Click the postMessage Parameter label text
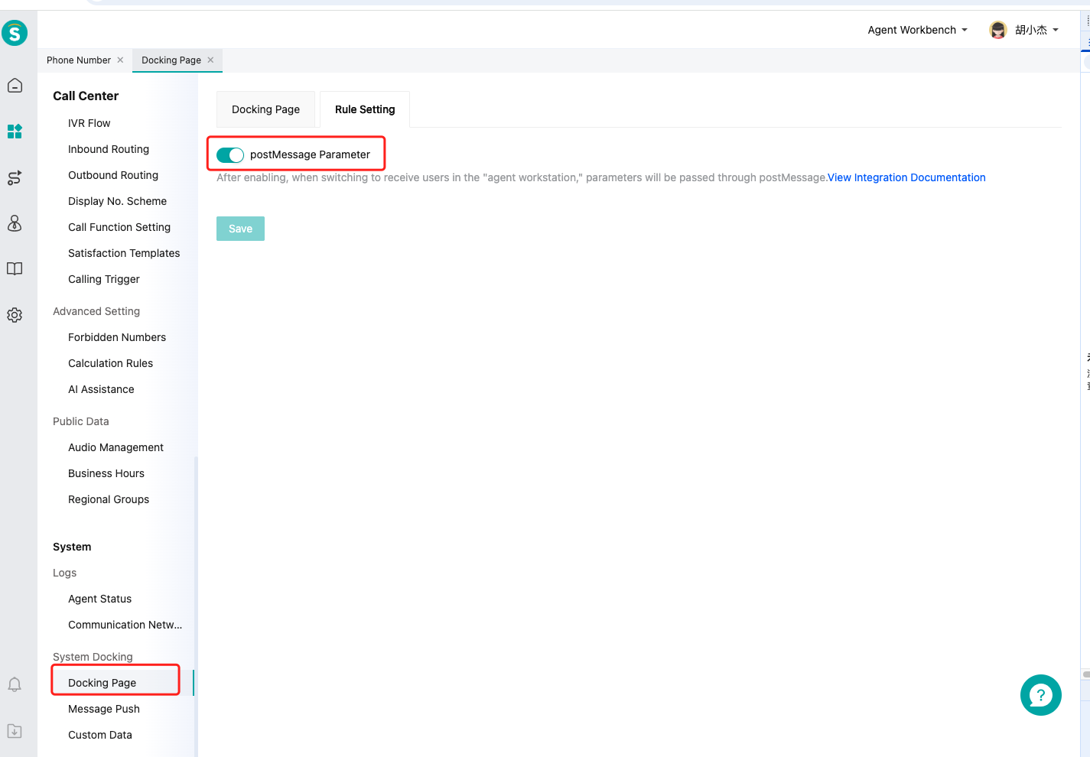1090x757 pixels. (x=310, y=154)
